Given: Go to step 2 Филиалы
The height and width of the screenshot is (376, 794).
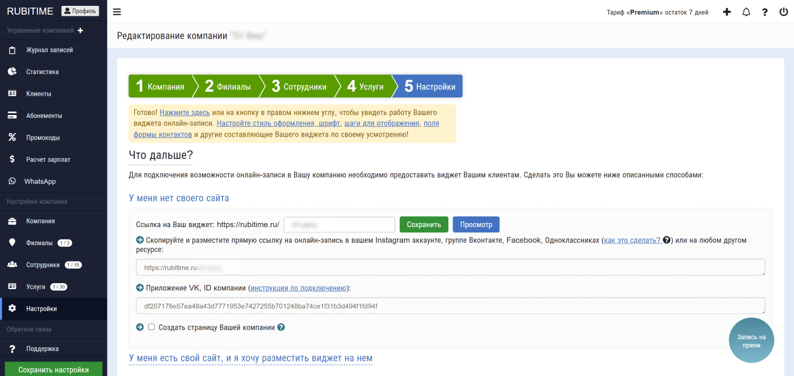Looking at the screenshot, I should tap(227, 86).
